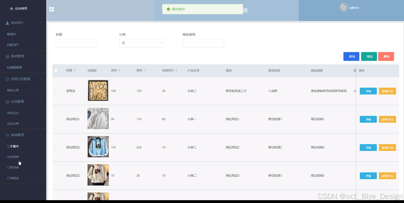The height and width of the screenshot is (203, 404).
Task: Open the 后台首页 home link
Action: point(18,8)
